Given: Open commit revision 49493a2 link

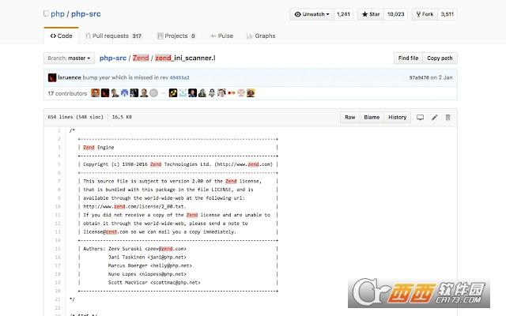Looking at the screenshot, I should point(179,77).
